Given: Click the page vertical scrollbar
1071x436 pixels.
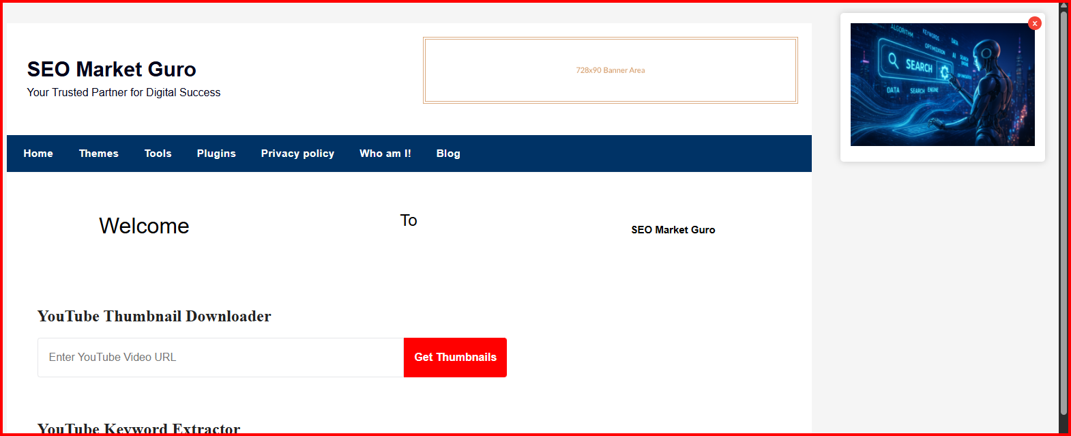Looking at the screenshot, I should point(1063,212).
